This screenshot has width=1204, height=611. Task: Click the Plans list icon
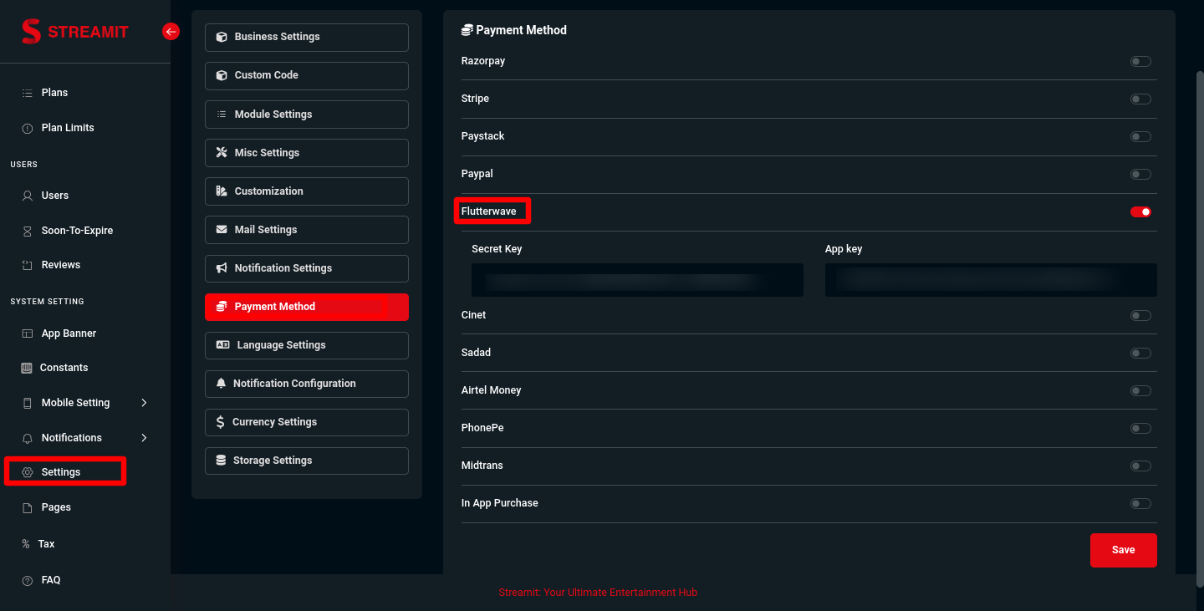27,93
